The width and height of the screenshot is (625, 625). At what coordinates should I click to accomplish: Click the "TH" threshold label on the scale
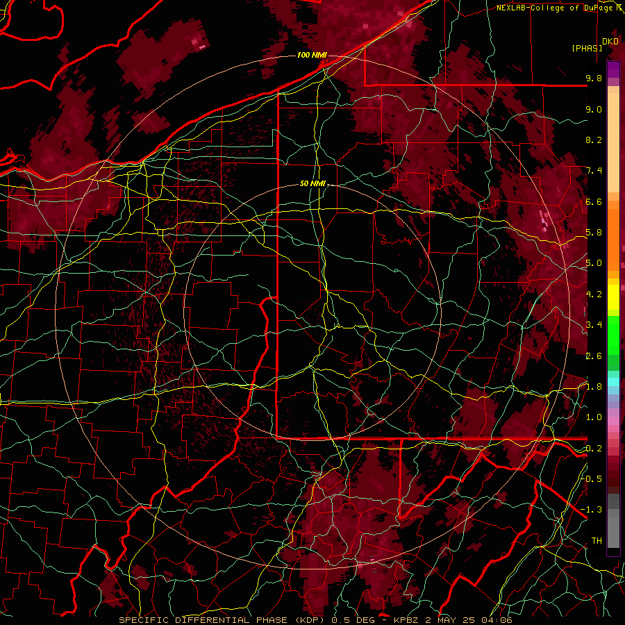pos(597,541)
